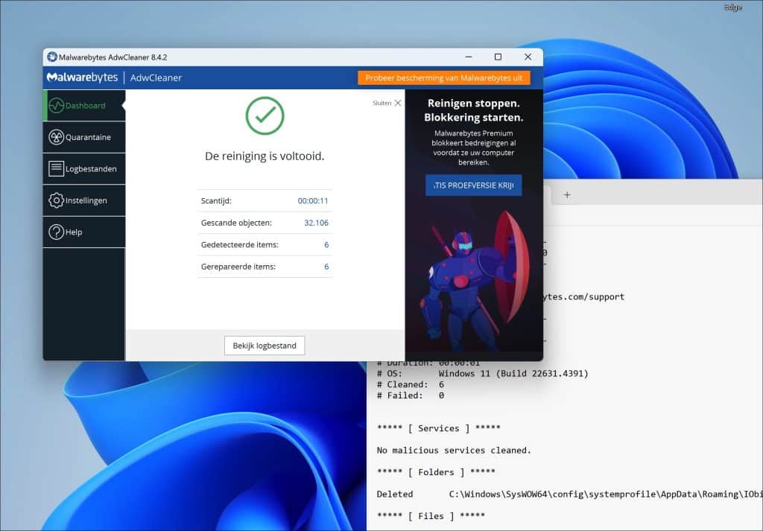Click the Deleted folder path line in Notepad
Screen dimensions: 763x531
coord(569,494)
